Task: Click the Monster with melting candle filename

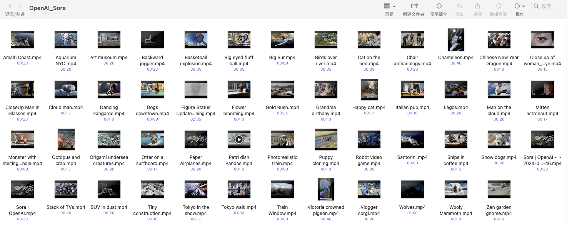Action: click(x=22, y=160)
